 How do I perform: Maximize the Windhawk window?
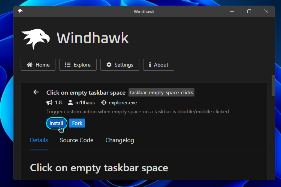pos(249,12)
